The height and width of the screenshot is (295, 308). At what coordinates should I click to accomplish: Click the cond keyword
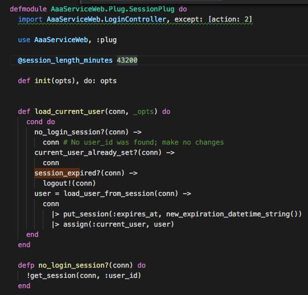[x=34, y=122]
